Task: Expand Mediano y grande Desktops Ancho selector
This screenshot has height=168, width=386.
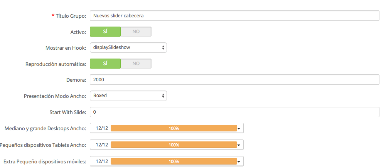Action: [x=167, y=128]
